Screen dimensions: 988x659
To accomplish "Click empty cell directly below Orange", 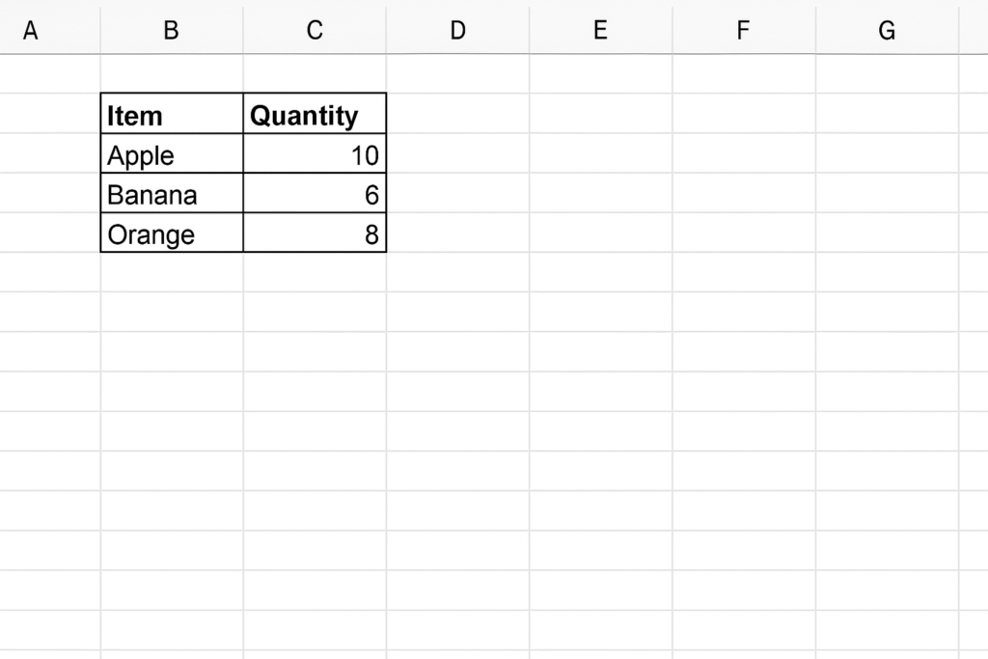I will tap(172, 272).
